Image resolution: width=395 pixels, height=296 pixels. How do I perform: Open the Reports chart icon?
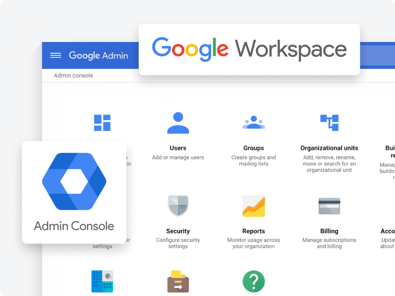point(254,206)
